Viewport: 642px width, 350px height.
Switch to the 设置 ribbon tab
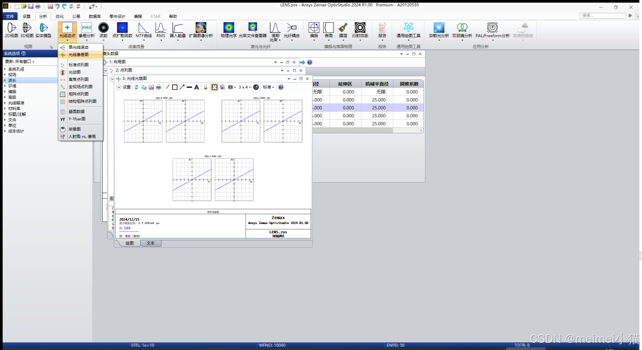pyautogui.click(x=26, y=16)
